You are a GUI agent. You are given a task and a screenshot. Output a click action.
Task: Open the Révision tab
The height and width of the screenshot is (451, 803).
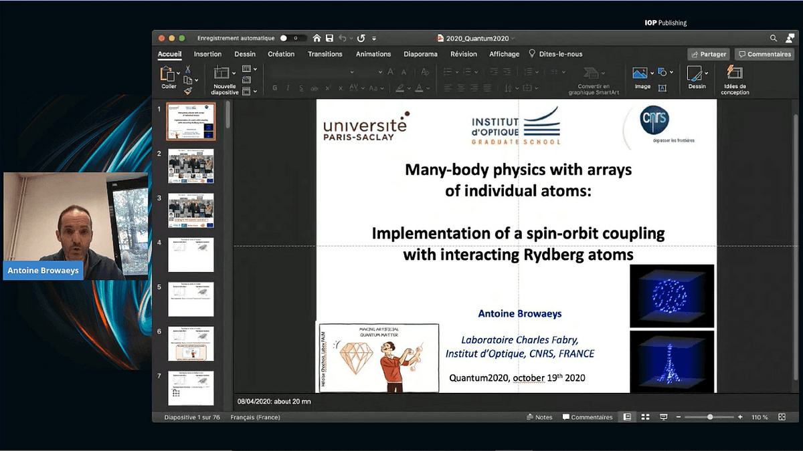point(464,54)
